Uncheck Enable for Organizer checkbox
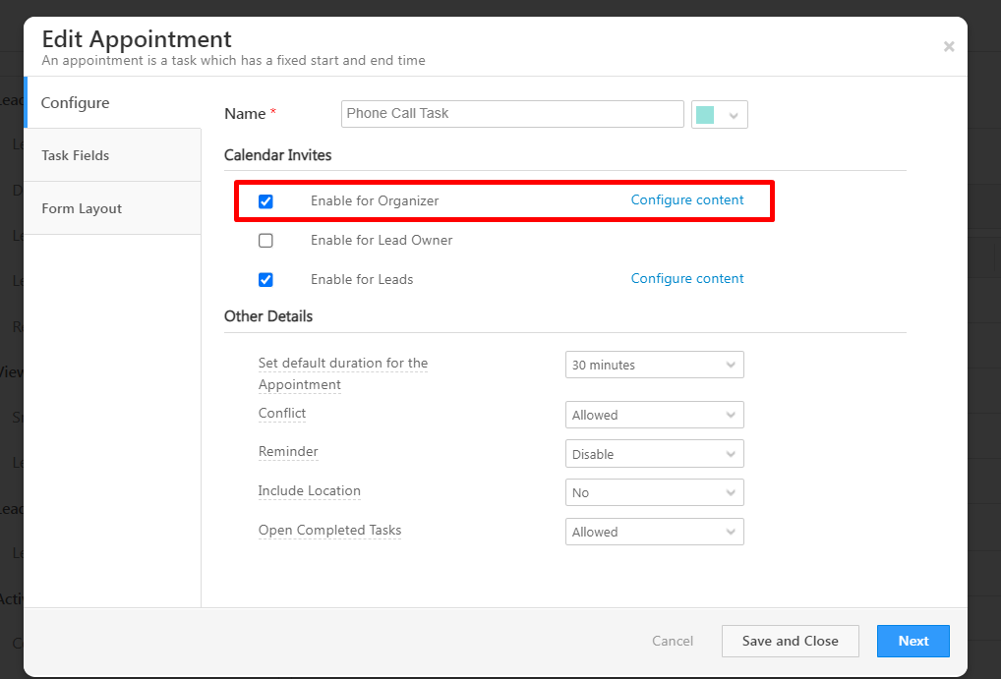Screen dimensions: 1001x679 tap(265, 201)
